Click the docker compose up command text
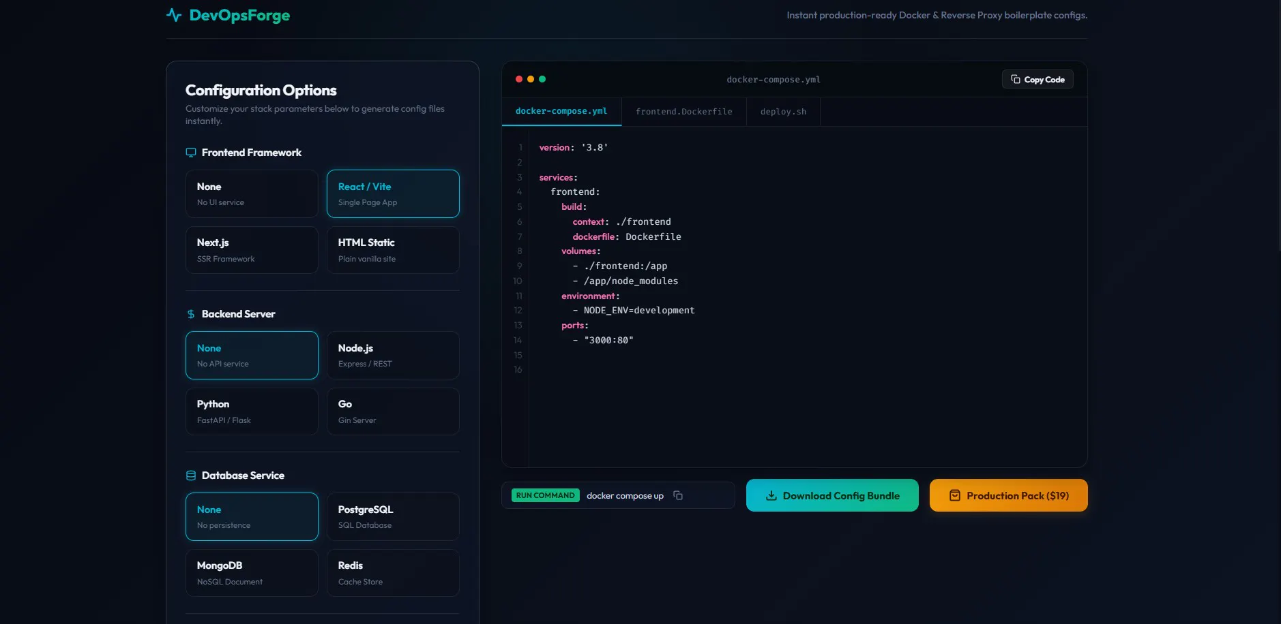This screenshot has width=1281, height=624. [625, 496]
